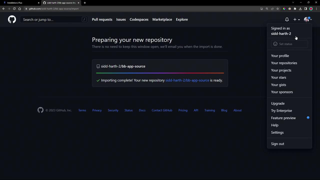Click the face-with-glasses extension icon

pyautogui.click(x=289, y=9)
